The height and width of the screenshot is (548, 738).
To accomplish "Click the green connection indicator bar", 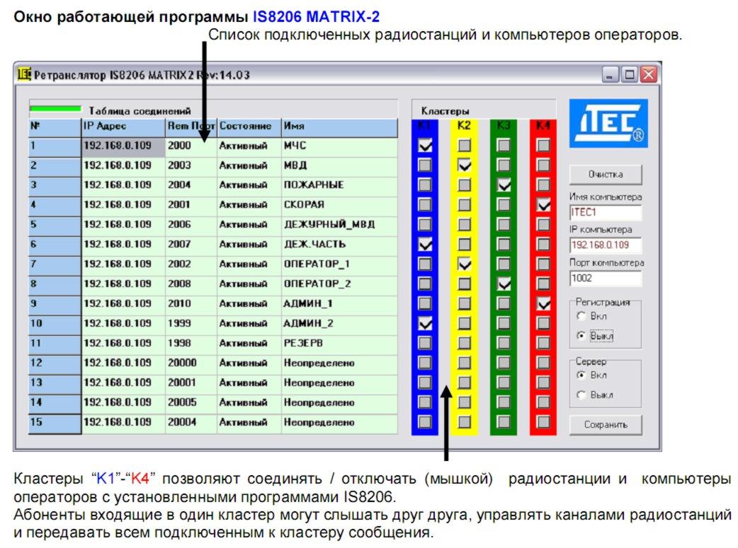I will (55, 109).
